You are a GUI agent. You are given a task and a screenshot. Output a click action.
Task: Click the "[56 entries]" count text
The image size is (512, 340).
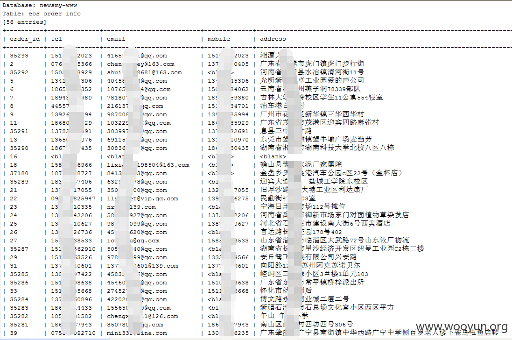pos(24,22)
